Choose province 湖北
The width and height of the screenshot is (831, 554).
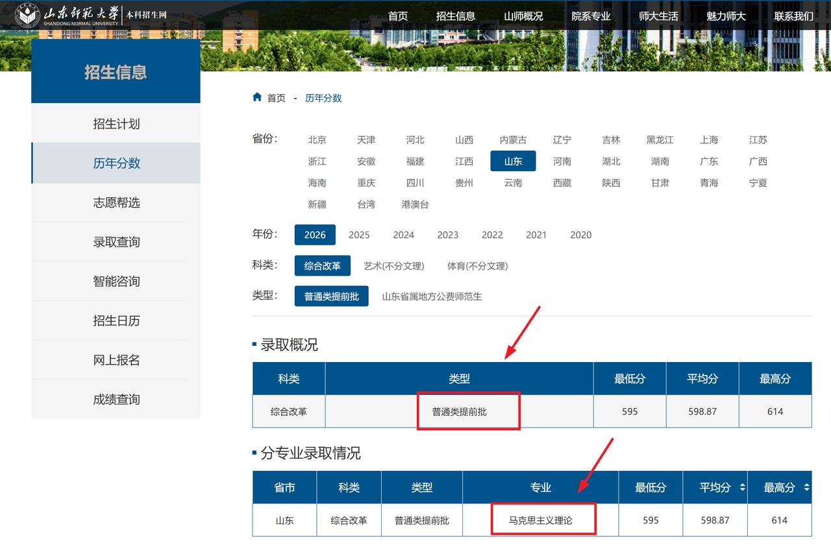(612, 161)
